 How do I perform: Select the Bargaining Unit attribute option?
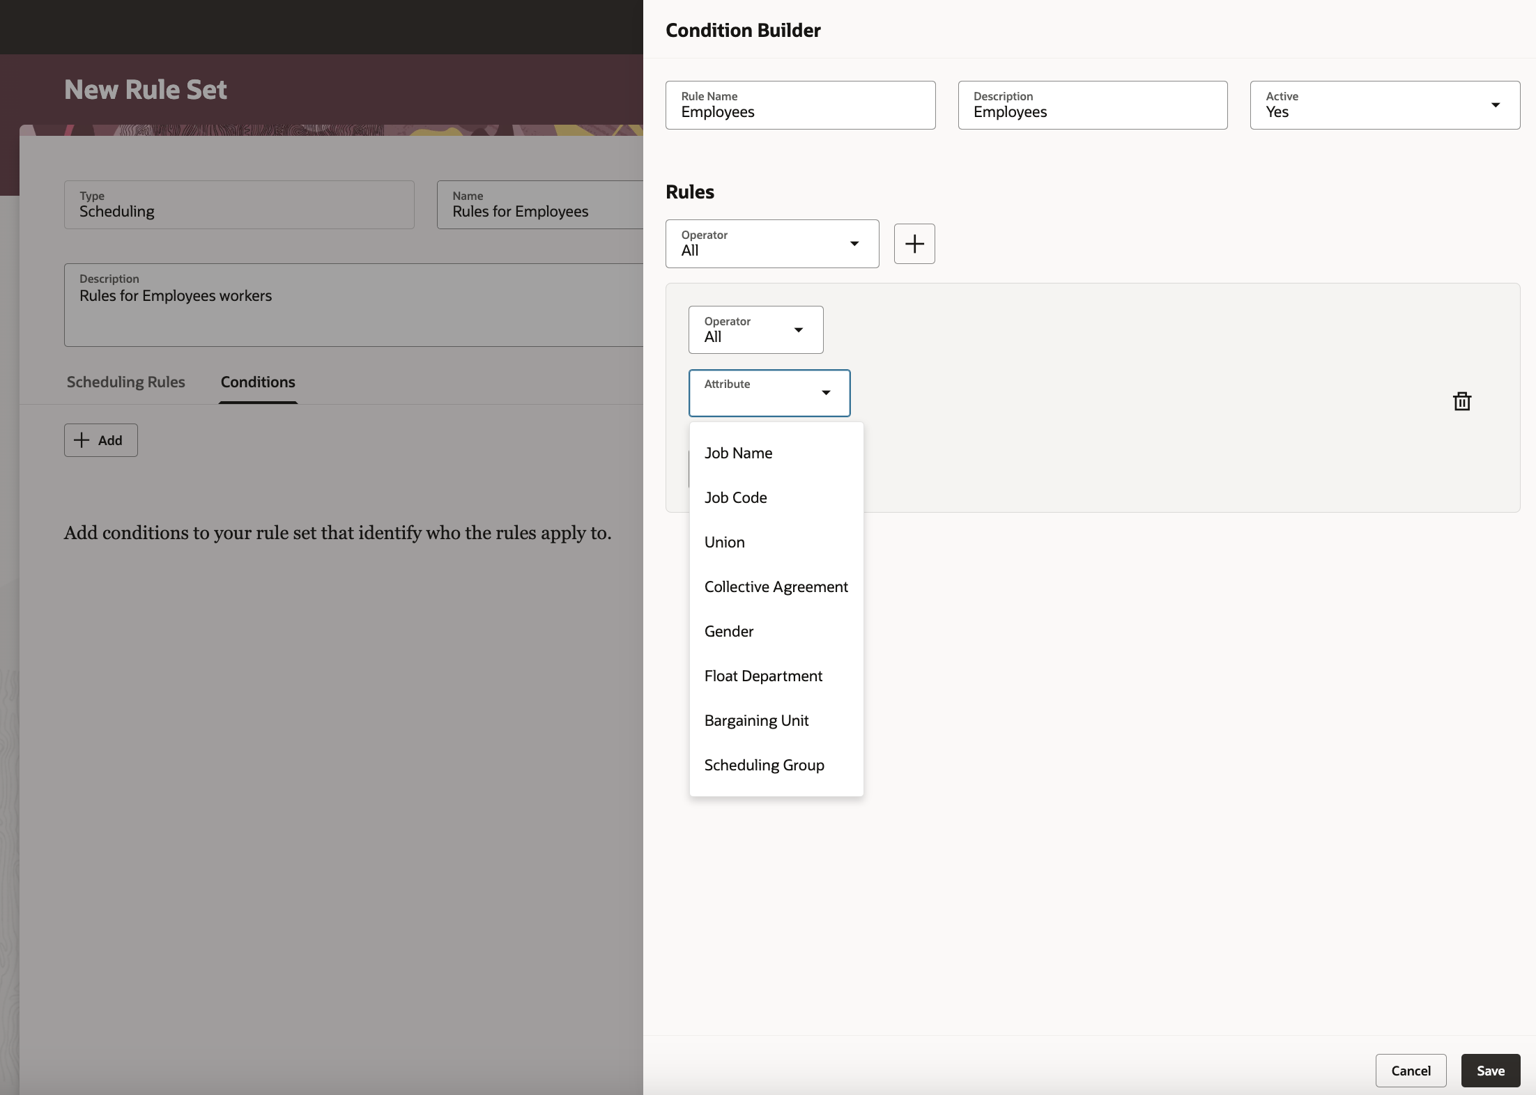click(756, 720)
